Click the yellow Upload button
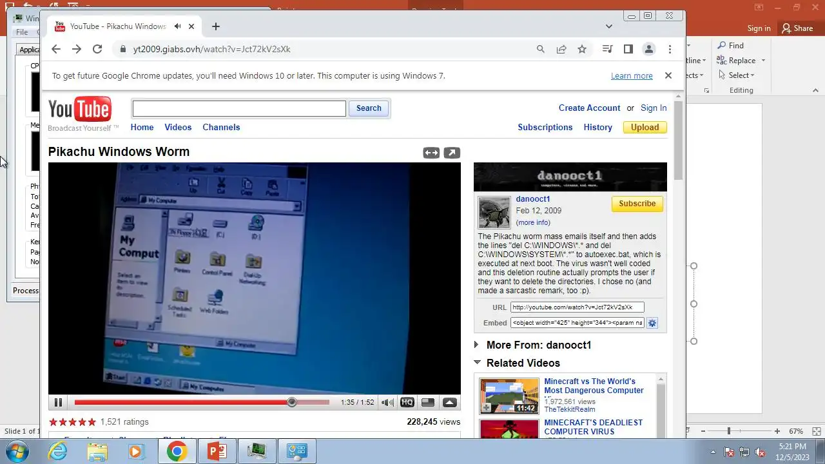The width and height of the screenshot is (825, 464). 645,127
